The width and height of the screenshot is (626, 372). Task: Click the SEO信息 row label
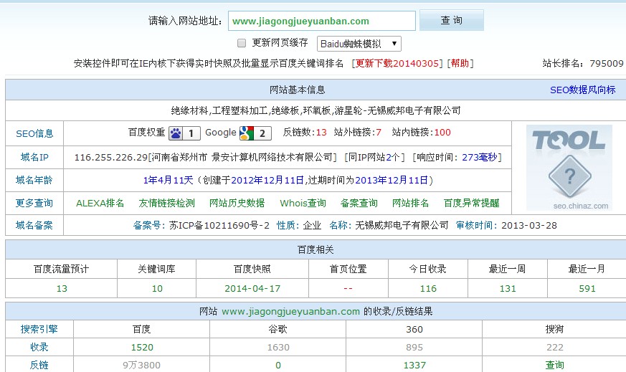pyautogui.click(x=34, y=133)
